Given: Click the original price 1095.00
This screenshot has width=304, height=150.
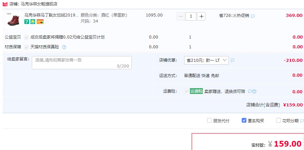Looking at the screenshot, I should pyautogui.click(x=154, y=15).
